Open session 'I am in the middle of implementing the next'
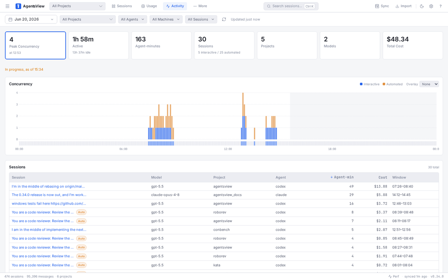Viewport: 448px width, 280px height. pyautogui.click(x=49, y=230)
